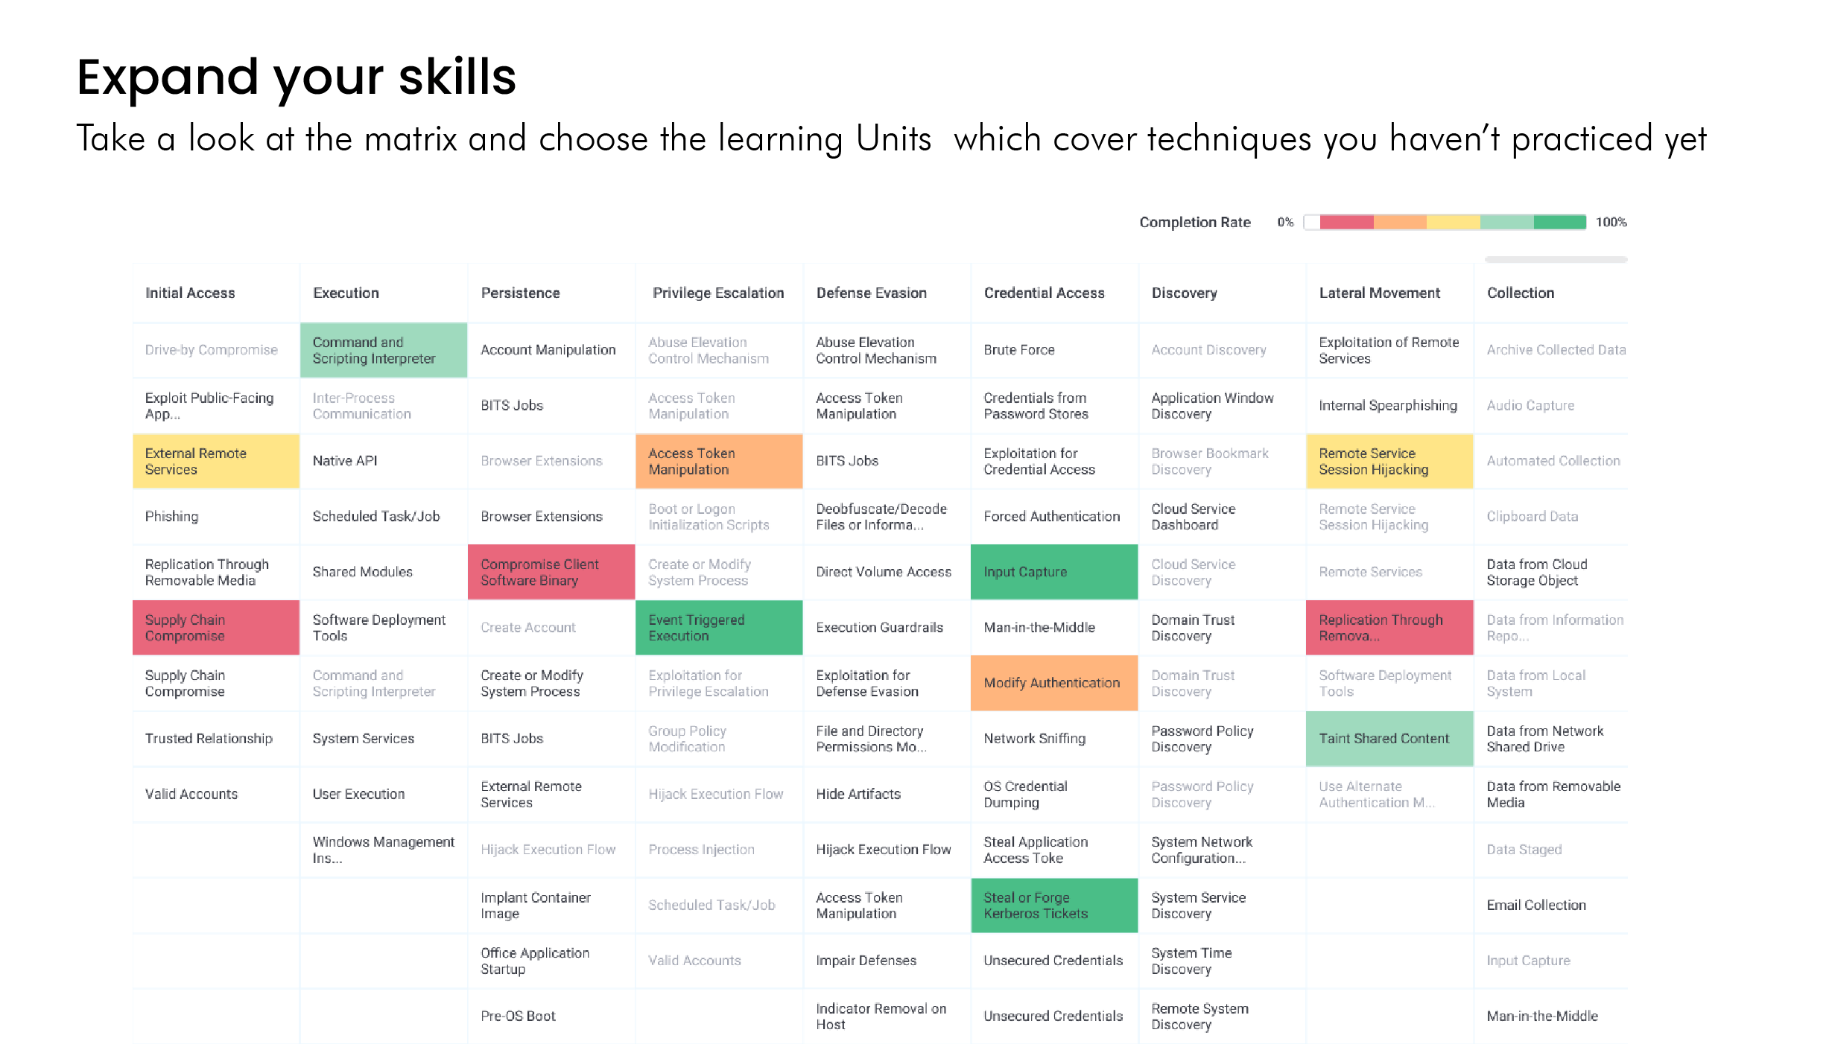Screen dimensions: 1832x1053
Task: Click the dark green completion rate legend segment
Action: coord(1559,222)
